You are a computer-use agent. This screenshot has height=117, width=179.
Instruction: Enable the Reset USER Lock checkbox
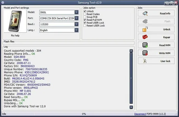click(x=85, y=26)
